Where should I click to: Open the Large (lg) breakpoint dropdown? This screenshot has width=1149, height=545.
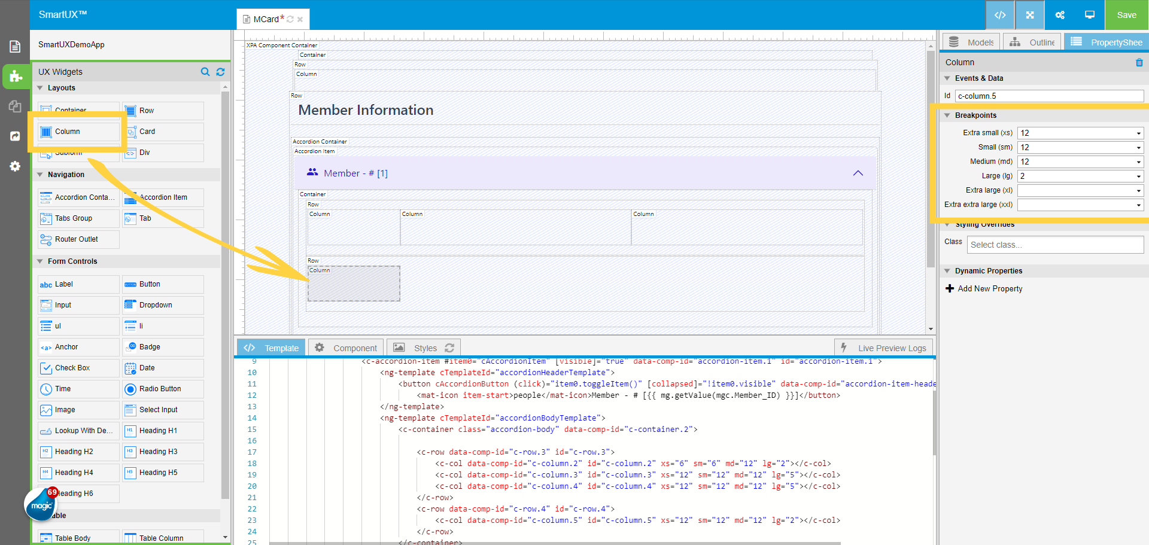coord(1080,176)
